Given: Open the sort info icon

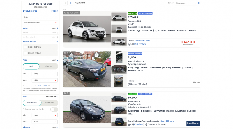Looking at the screenshot, I should click(199, 3).
